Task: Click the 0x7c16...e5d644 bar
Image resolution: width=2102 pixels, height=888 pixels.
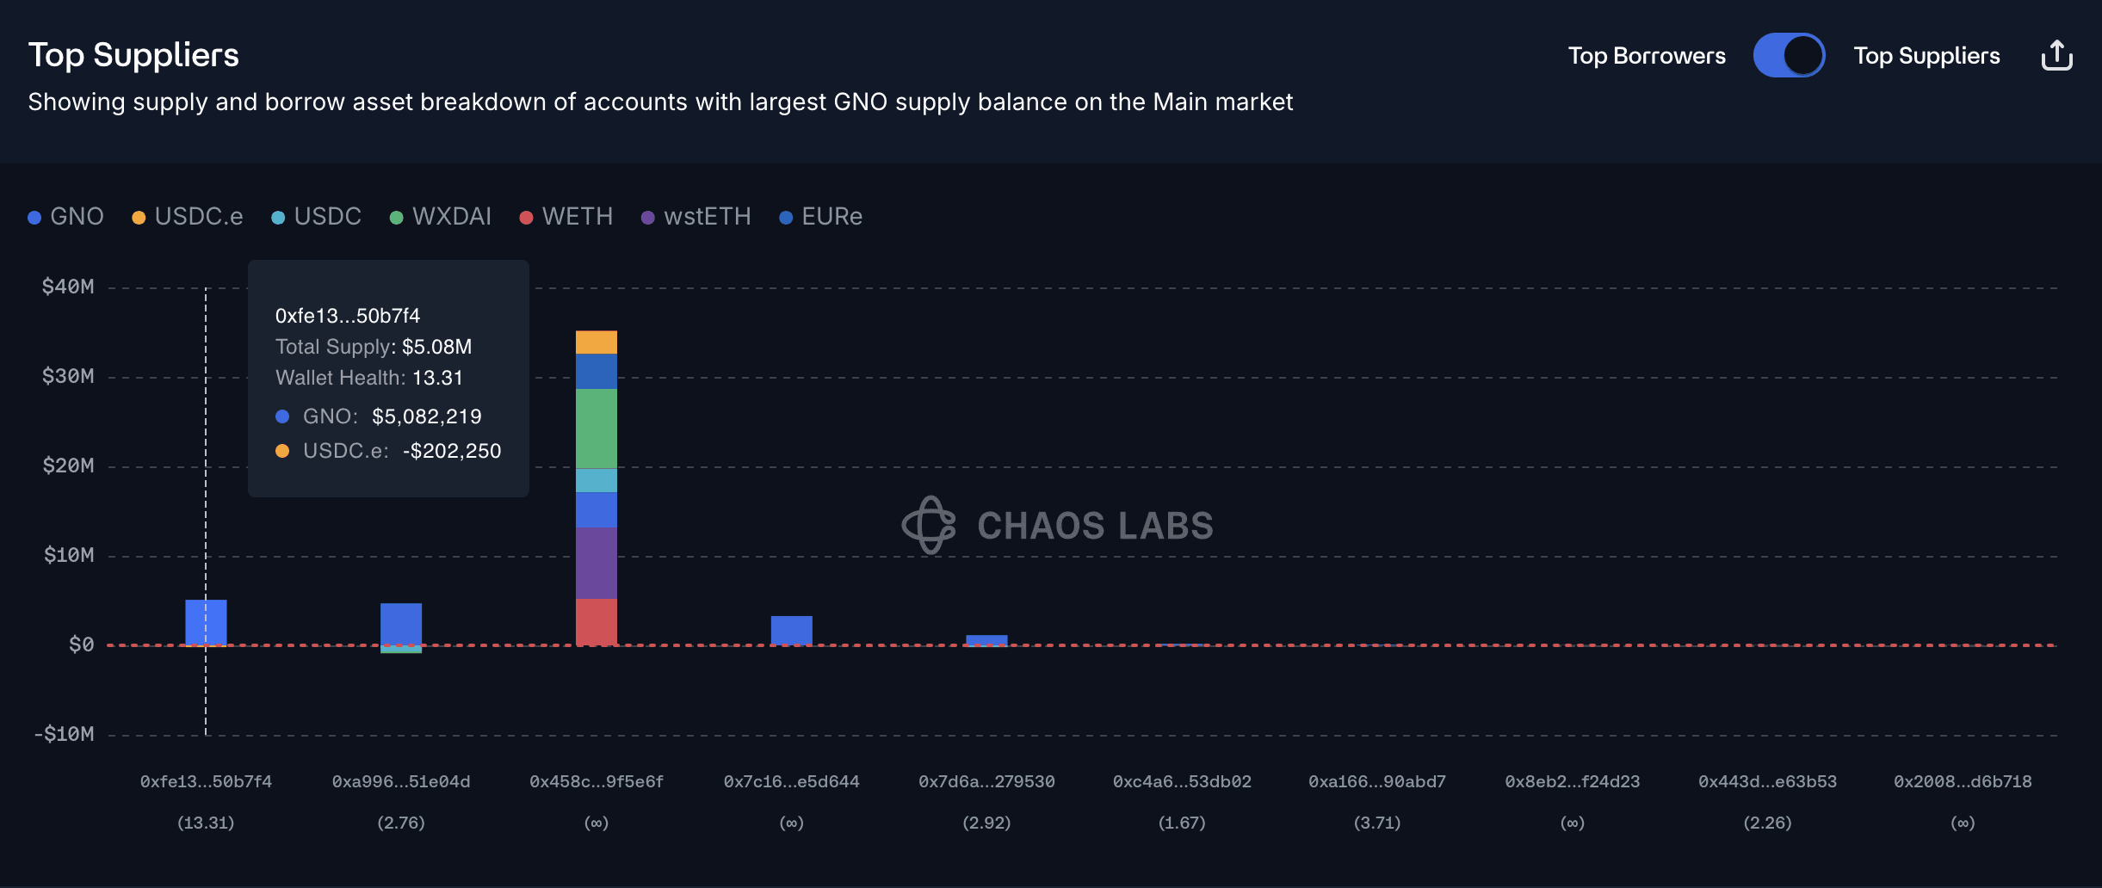Action: (x=791, y=630)
